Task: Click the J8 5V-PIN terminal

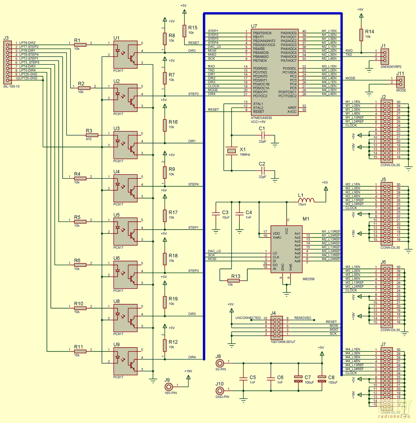Action: (x=220, y=363)
